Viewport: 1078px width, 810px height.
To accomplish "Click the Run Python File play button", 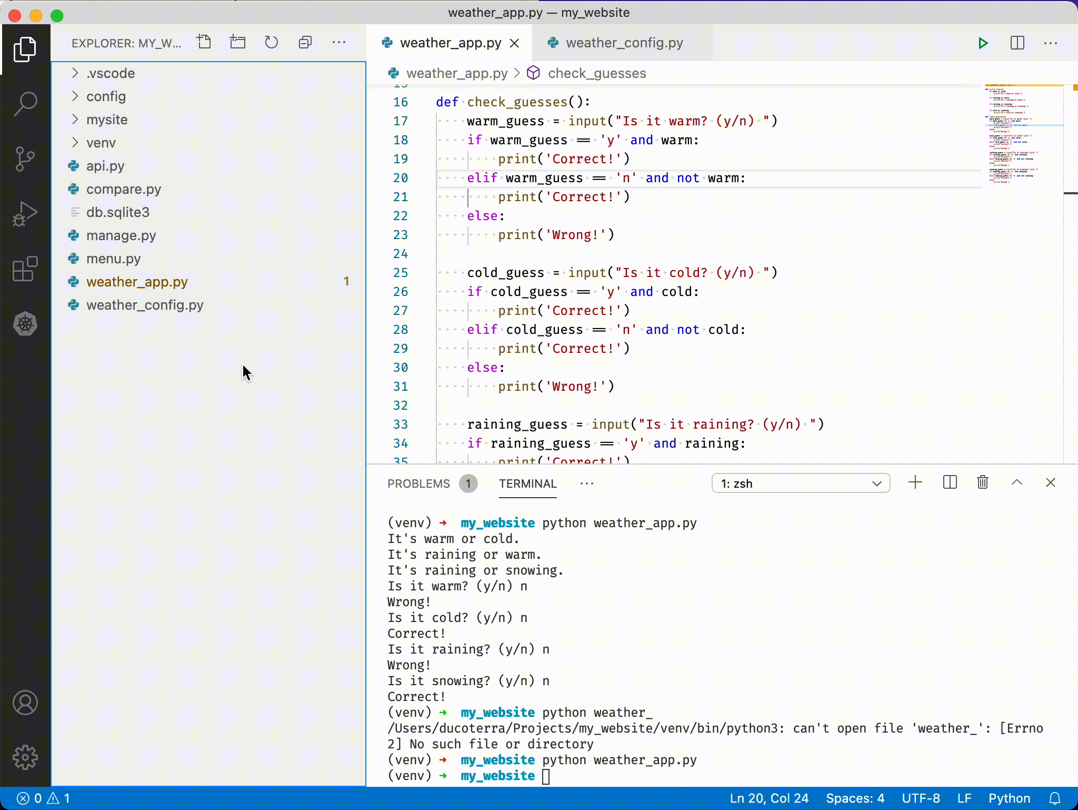I will tap(982, 43).
